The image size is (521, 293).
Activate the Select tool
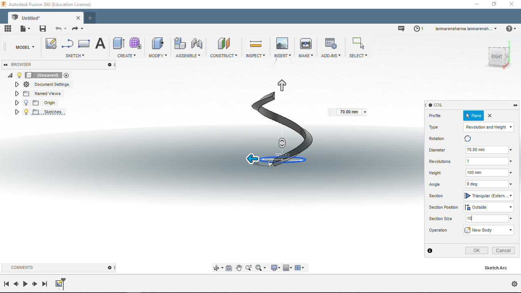coord(358,43)
